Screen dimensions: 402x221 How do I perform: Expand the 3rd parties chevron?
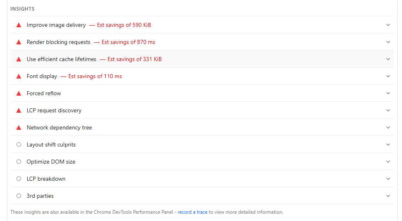point(388,196)
